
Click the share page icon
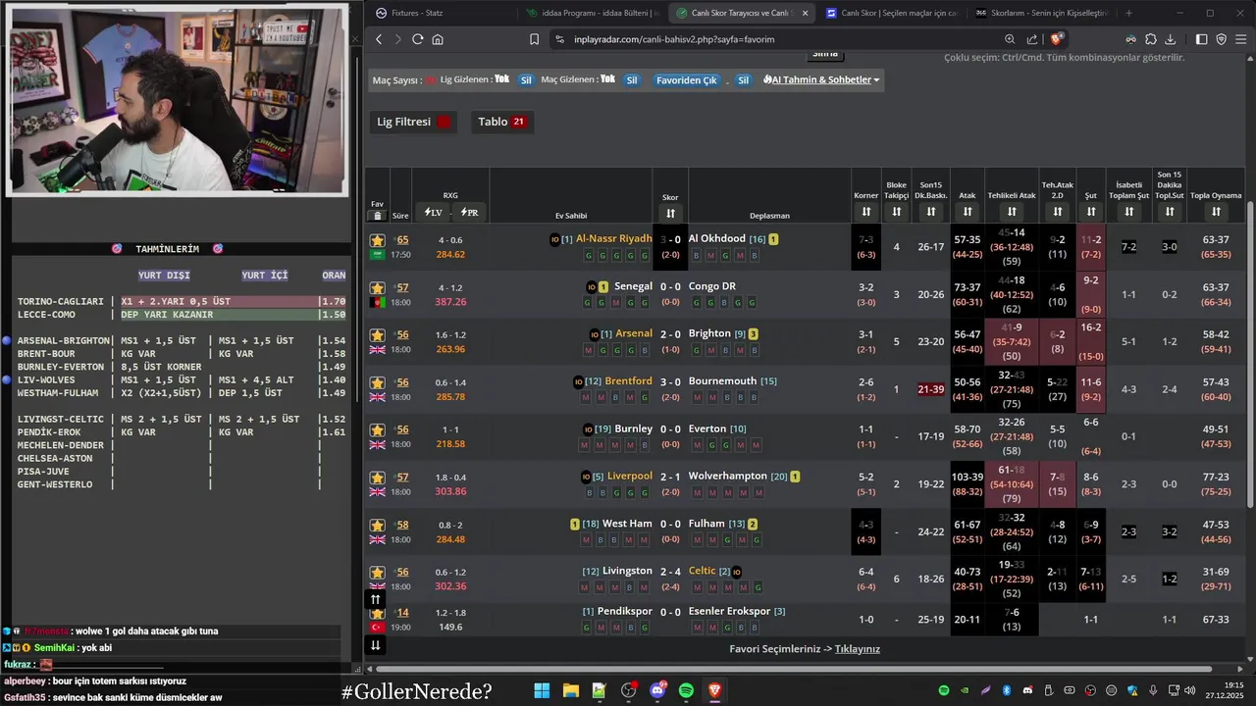coord(1032,39)
